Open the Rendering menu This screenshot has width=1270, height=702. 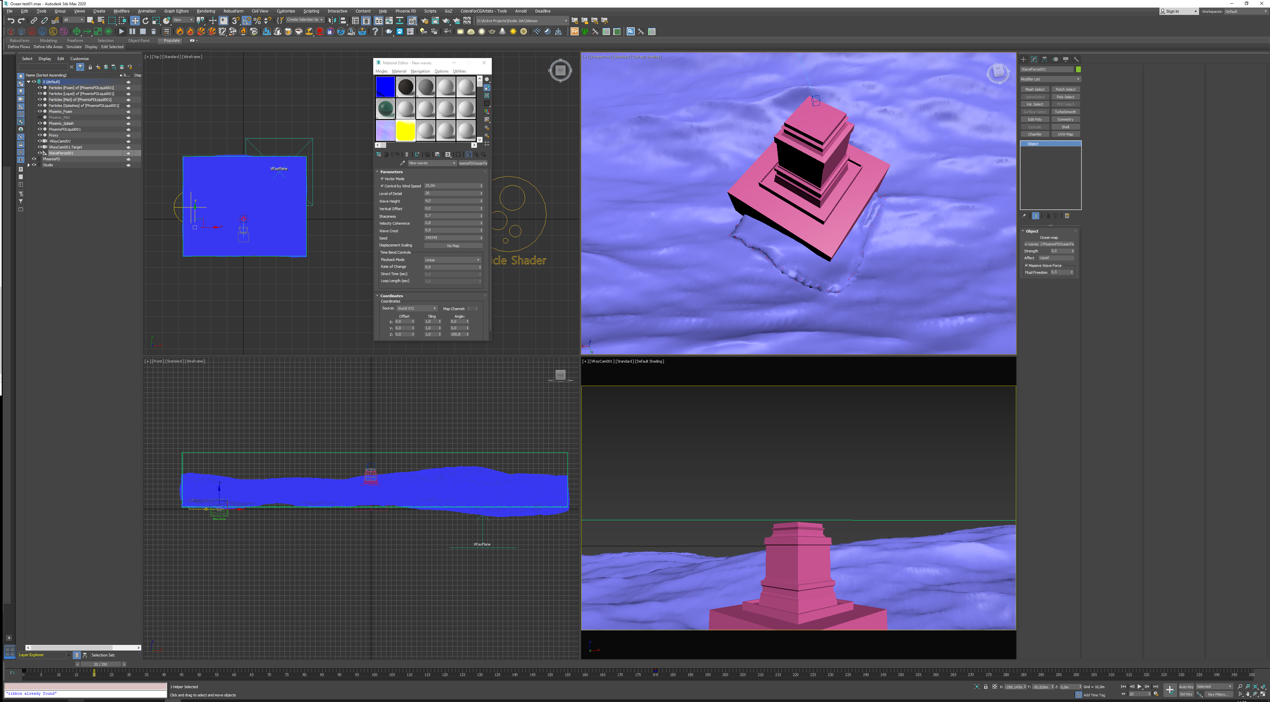point(206,11)
